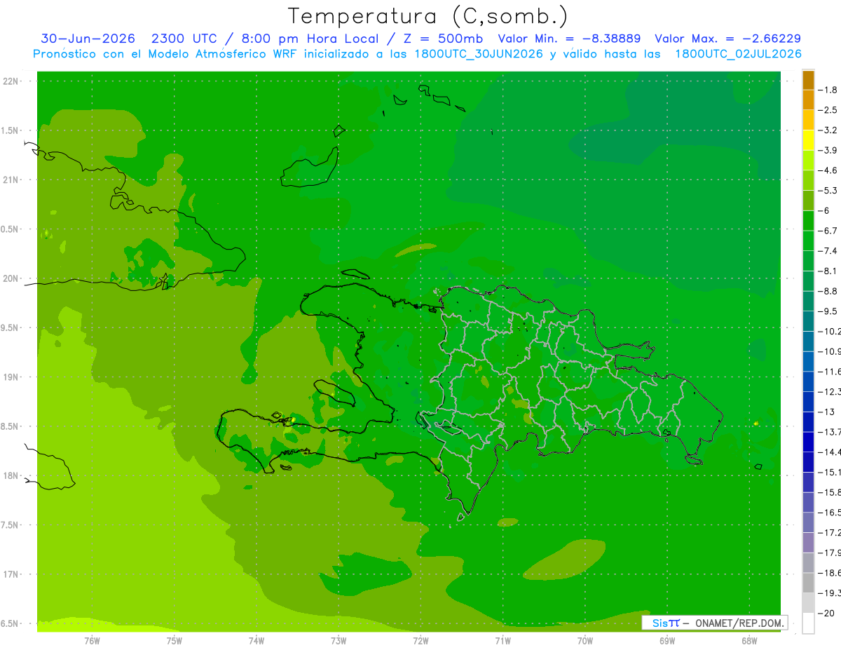Click the '-13' color scale label
The height and width of the screenshot is (650, 841).
click(x=826, y=412)
